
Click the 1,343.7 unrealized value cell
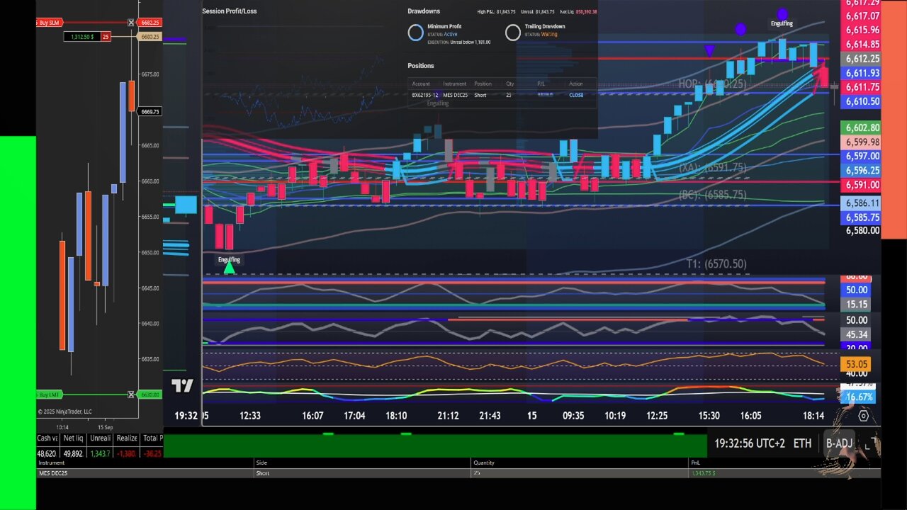[x=100, y=453]
